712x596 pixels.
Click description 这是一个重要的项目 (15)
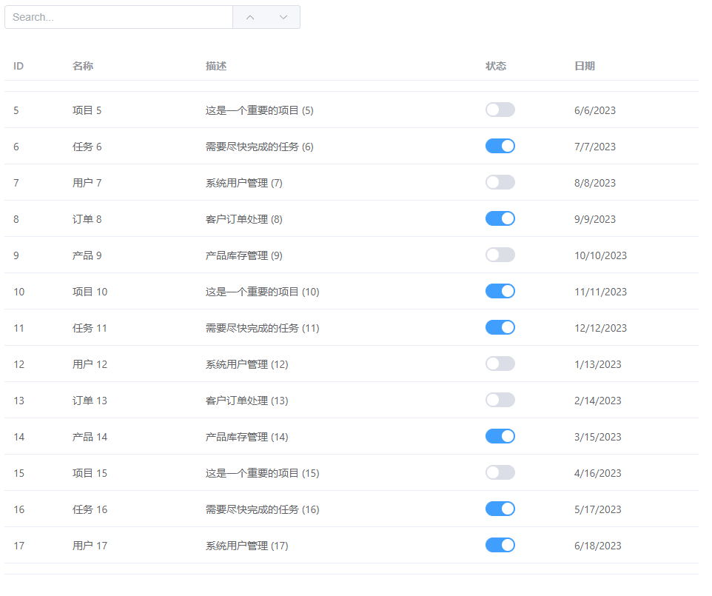tap(263, 473)
